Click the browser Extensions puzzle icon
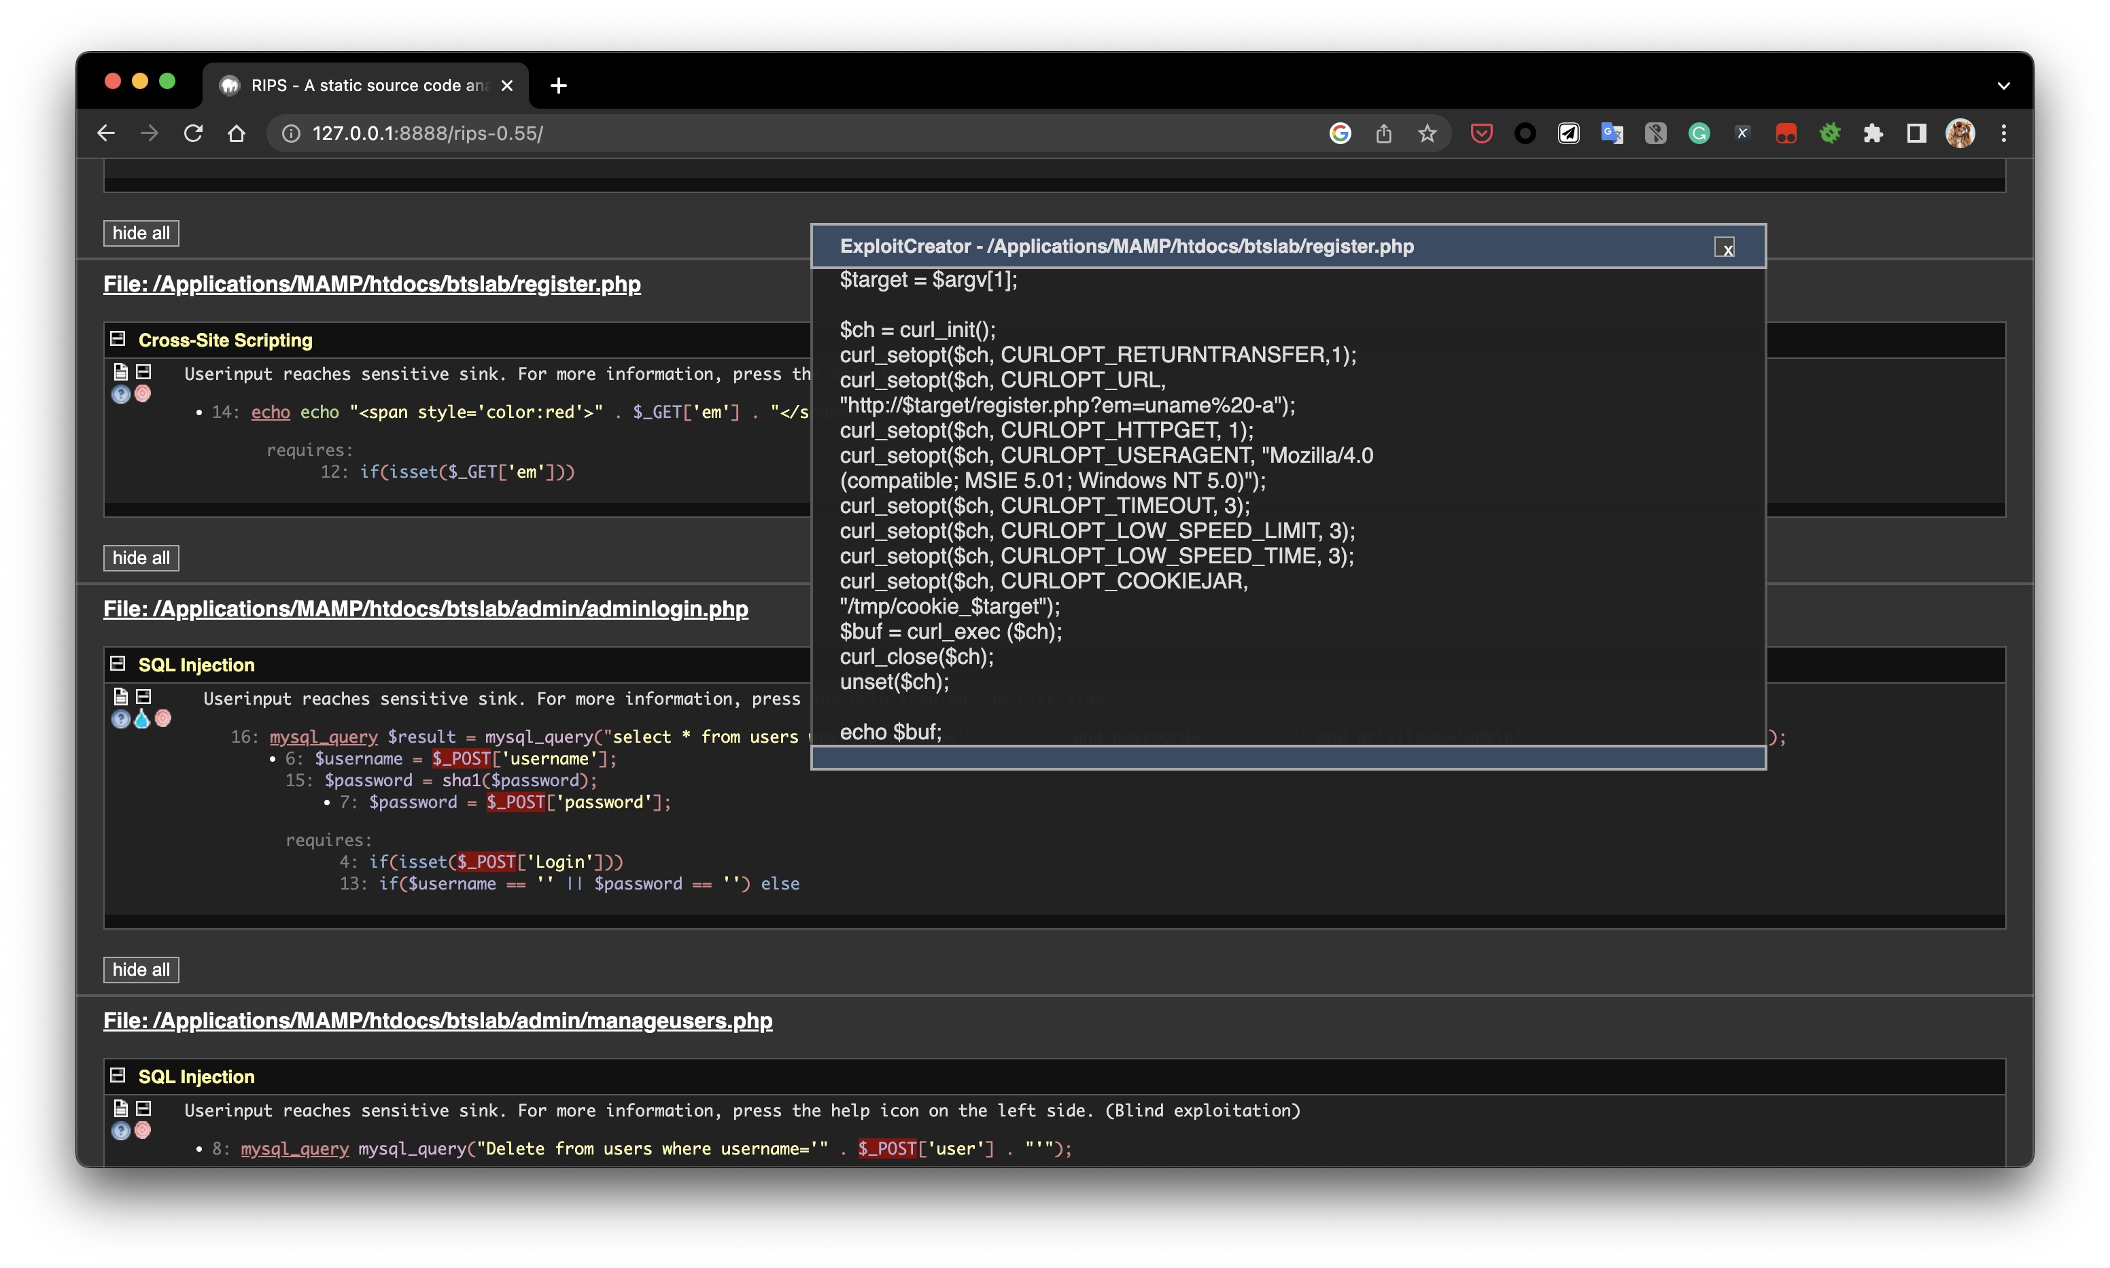The image size is (2110, 1268). coord(1873,133)
